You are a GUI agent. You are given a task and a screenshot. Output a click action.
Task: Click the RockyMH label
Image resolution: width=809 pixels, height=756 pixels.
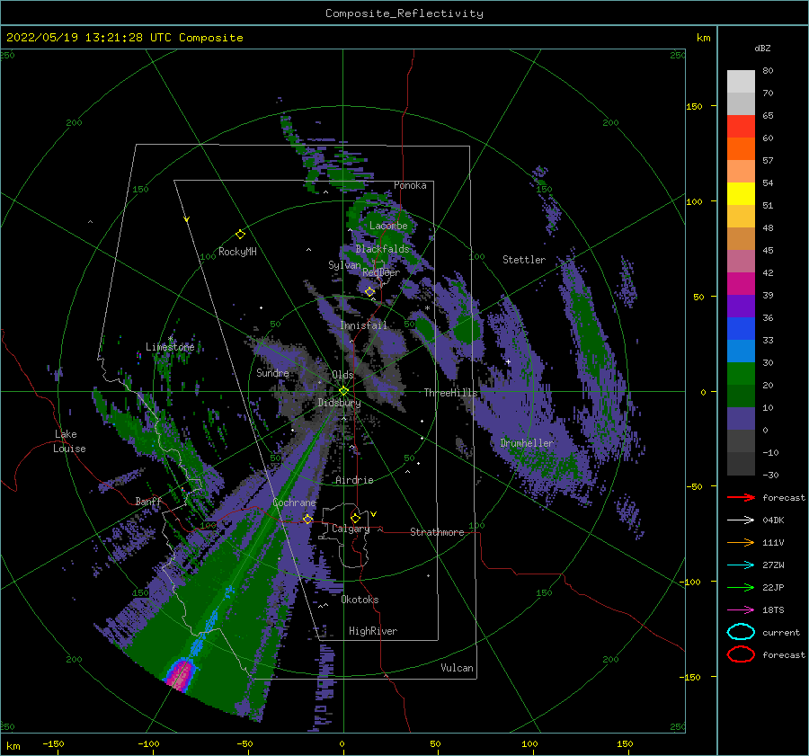click(x=237, y=252)
